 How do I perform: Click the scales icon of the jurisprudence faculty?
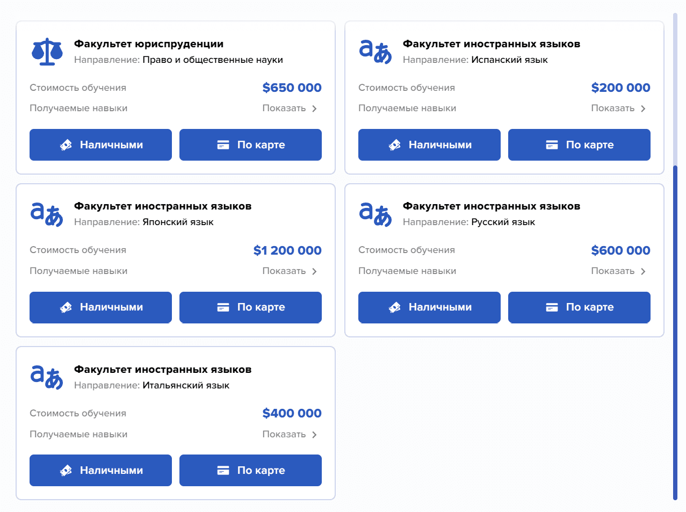pyautogui.click(x=47, y=52)
